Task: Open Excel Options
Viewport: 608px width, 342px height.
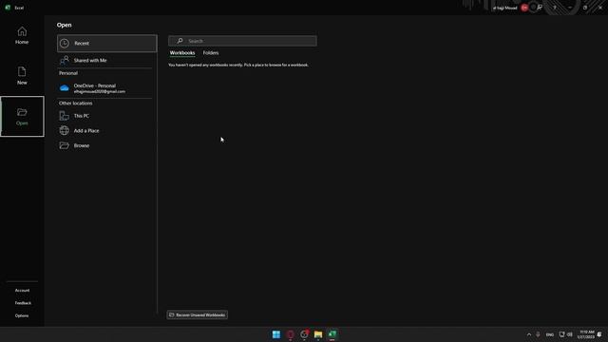Action: coord(22,315)
